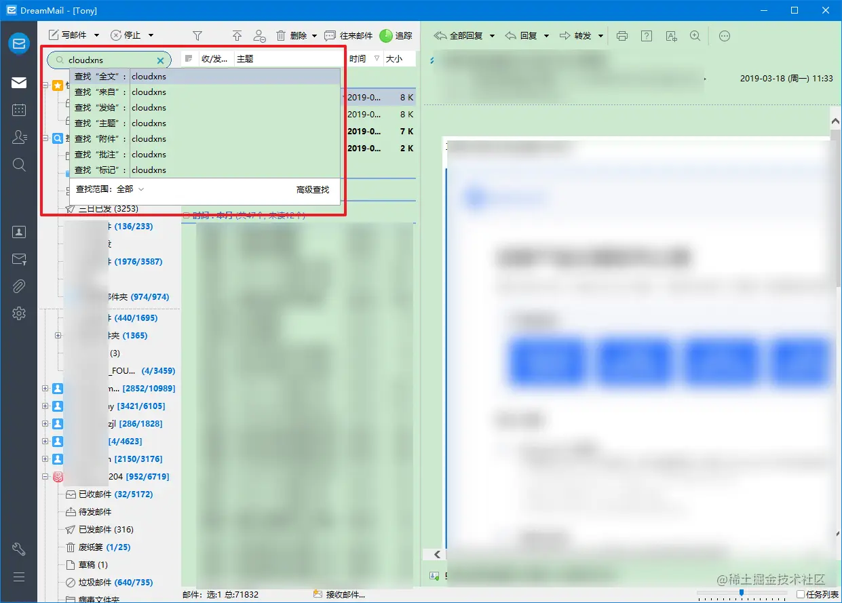
Task: Open the contact list icon in the sidebar
Action: pyautogui.click(x=19, y=137)
